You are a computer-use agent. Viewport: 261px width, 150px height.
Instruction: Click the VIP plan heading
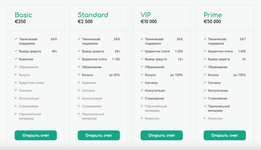point(146,15)
